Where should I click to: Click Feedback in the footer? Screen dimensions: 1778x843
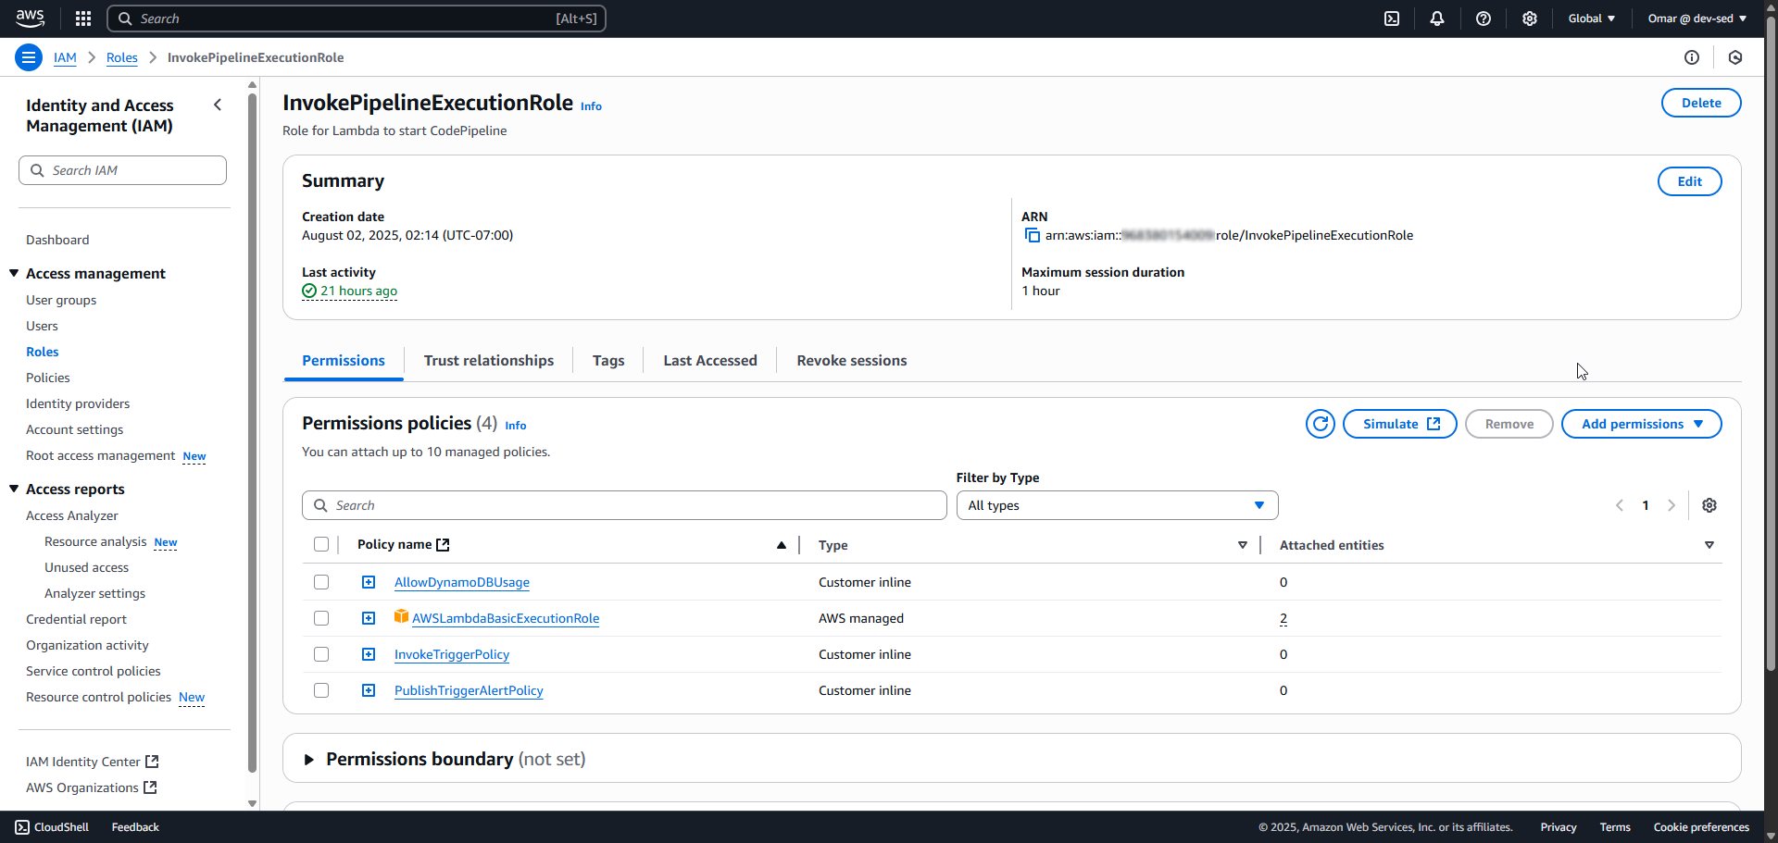[135, 827]
